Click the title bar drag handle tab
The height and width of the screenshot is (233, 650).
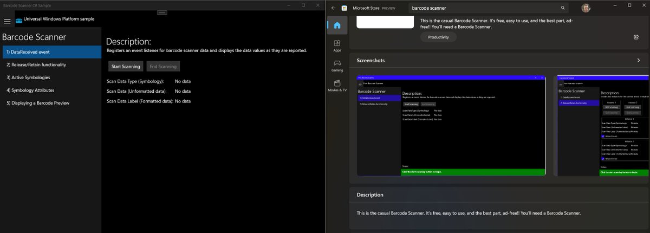click(x=162, y=12)
